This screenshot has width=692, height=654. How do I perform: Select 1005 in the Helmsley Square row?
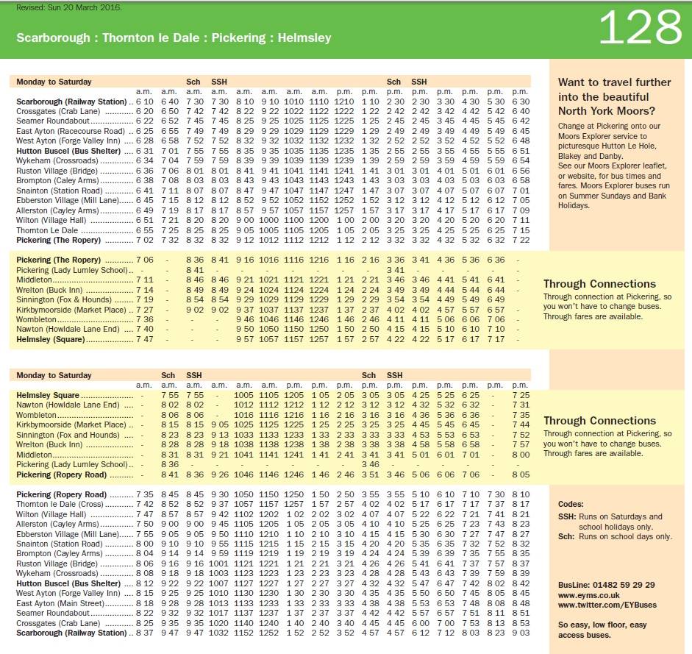coord(243,395)
